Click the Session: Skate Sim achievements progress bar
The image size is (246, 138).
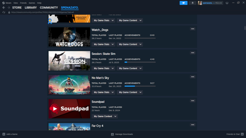pos(140,62)
